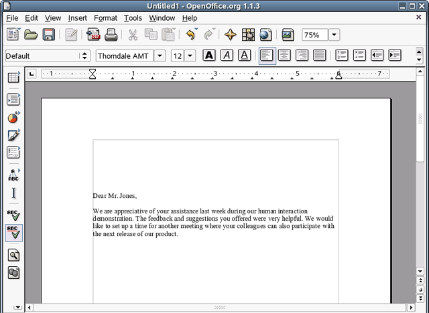Viewport: 429px width, 313px height.
Task: Open the Insert menu
Action: 78,18
